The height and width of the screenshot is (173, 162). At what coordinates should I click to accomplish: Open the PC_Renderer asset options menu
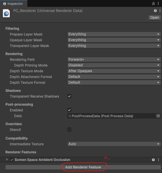[160, 11]
